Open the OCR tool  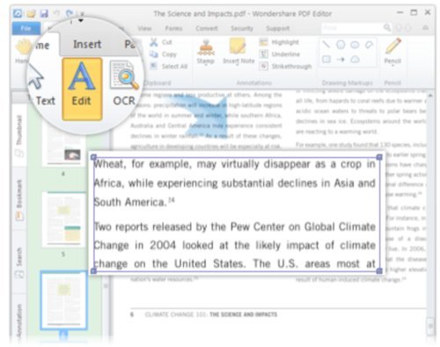tap(124, 83)
